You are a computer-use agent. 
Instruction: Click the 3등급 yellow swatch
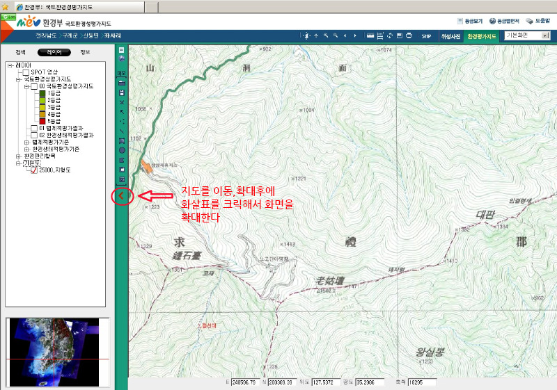coord(42,108)
